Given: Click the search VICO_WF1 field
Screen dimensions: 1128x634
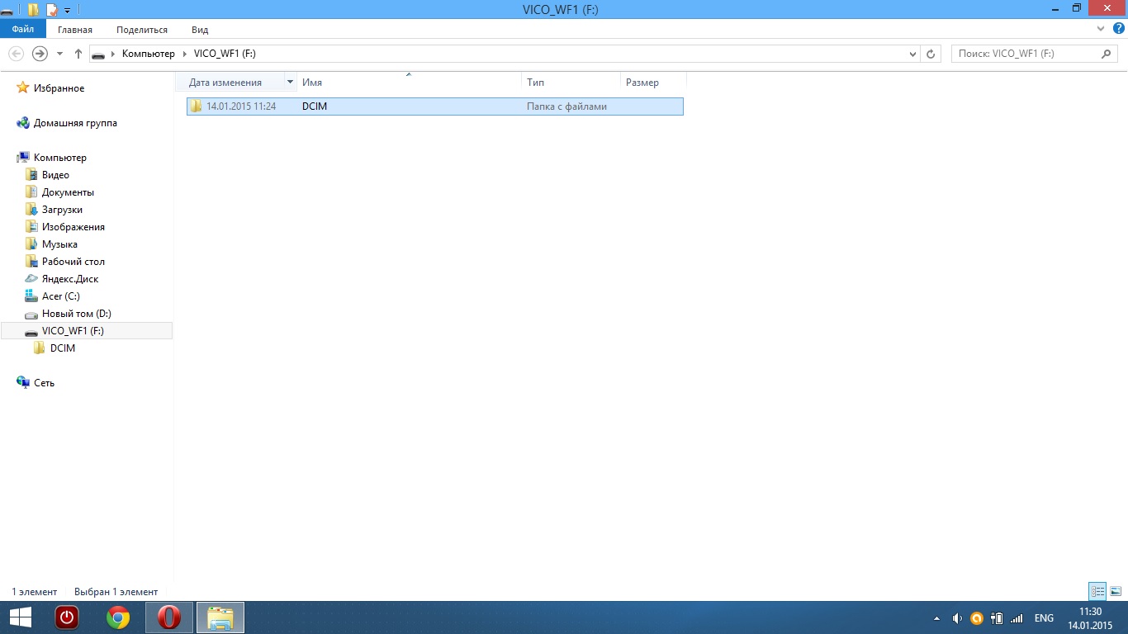Looking at the screenshot, I should pos(1024,54).
